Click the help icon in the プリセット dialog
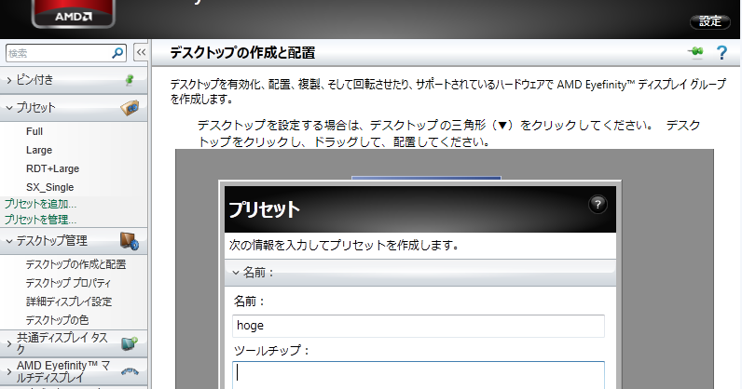 (x=598, y=204)
